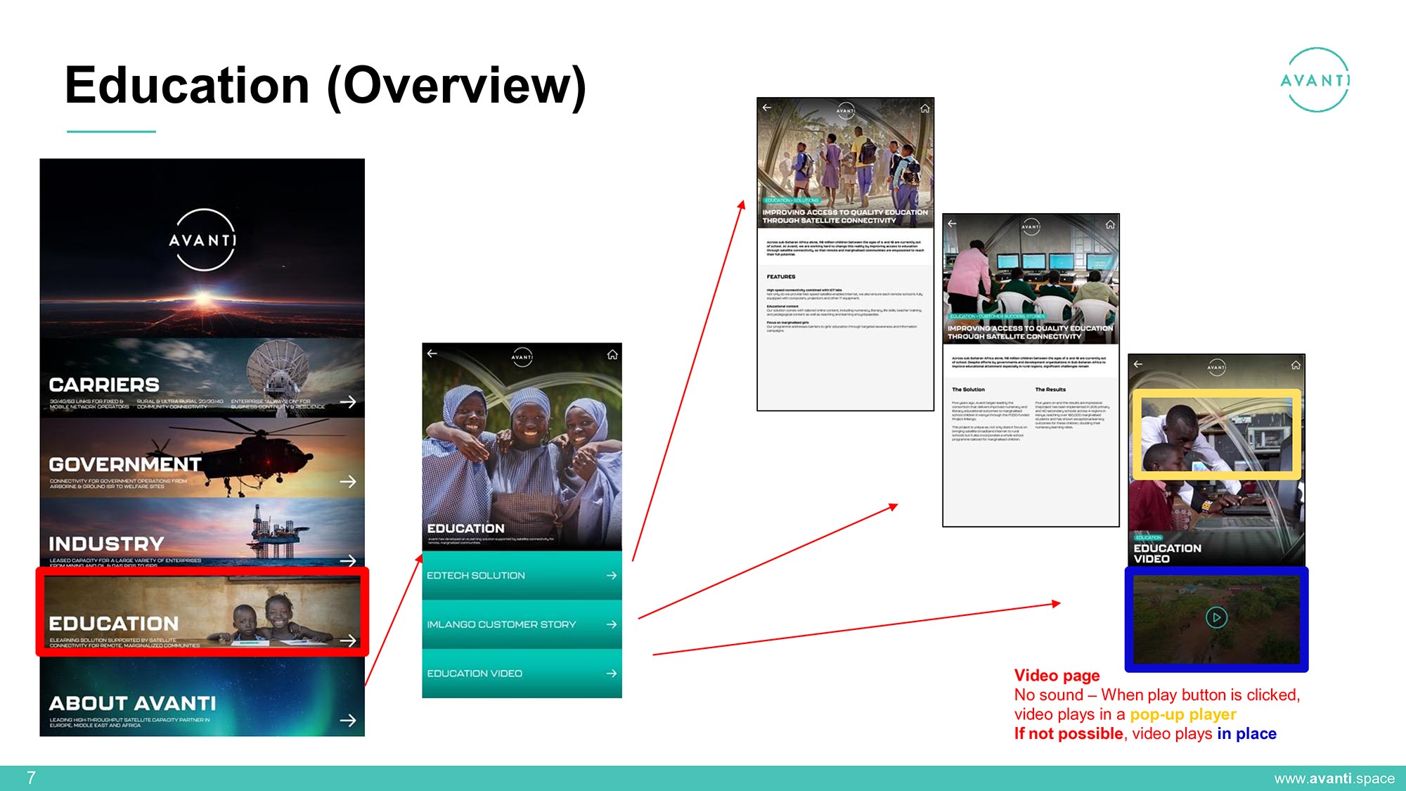Click back arrow on Edtech Solution page

[767, 108]
